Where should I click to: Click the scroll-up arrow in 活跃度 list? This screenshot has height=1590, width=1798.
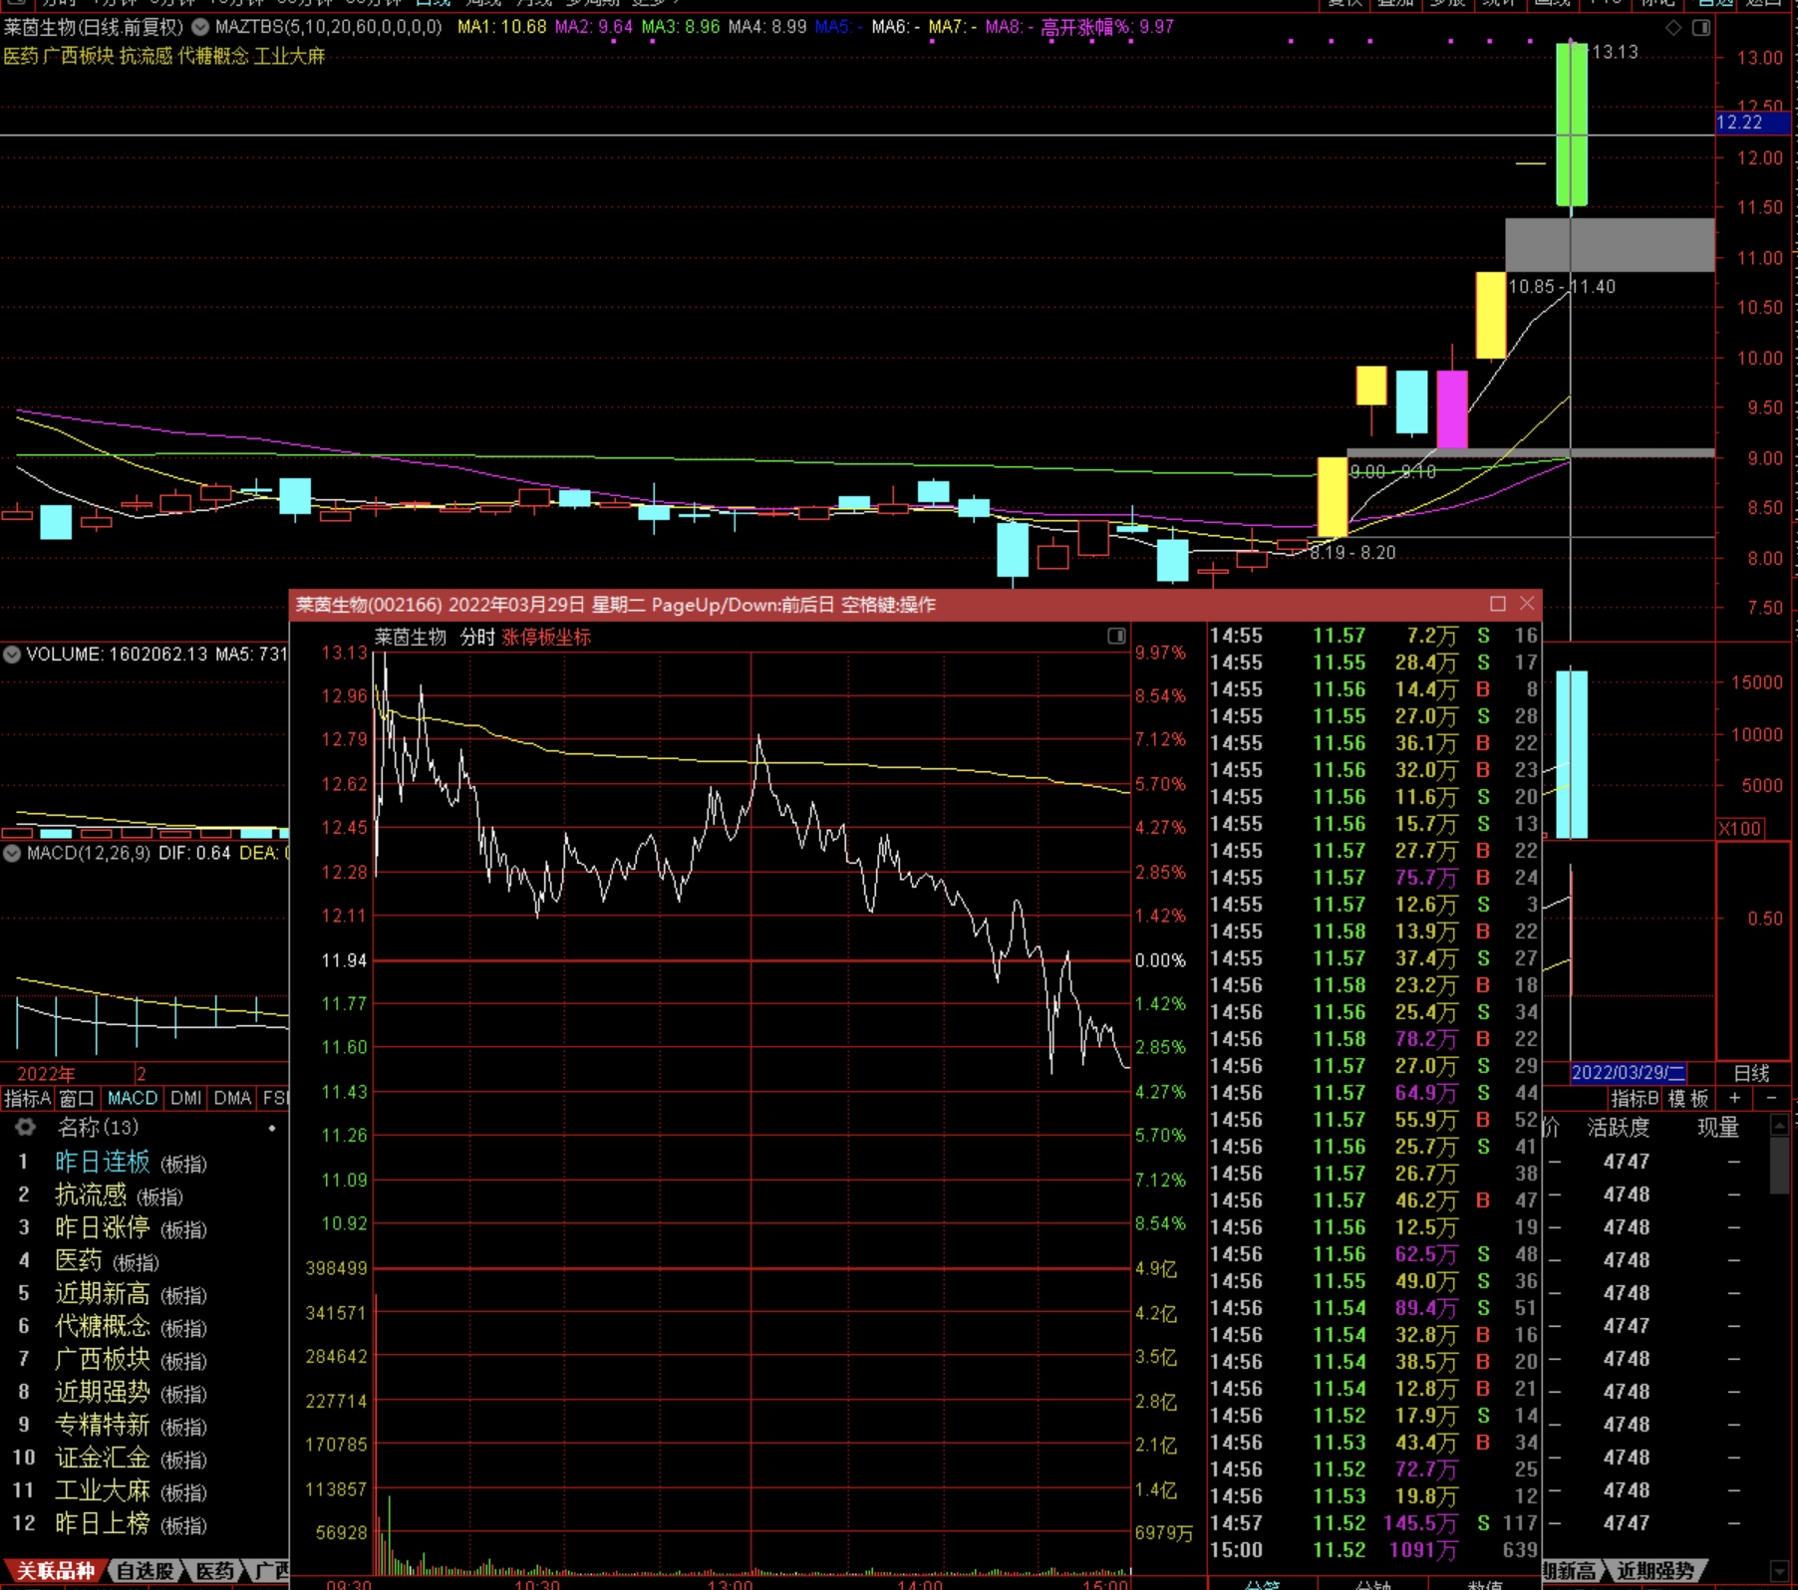tap(1779, 1126)
